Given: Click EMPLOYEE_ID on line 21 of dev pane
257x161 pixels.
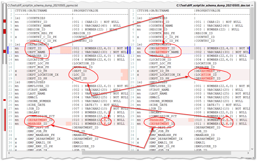Looking at the screenshot, I should 161,86.
